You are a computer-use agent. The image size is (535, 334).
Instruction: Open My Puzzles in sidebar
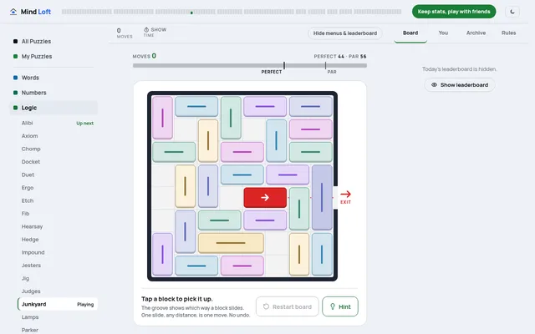coord(37,56)
